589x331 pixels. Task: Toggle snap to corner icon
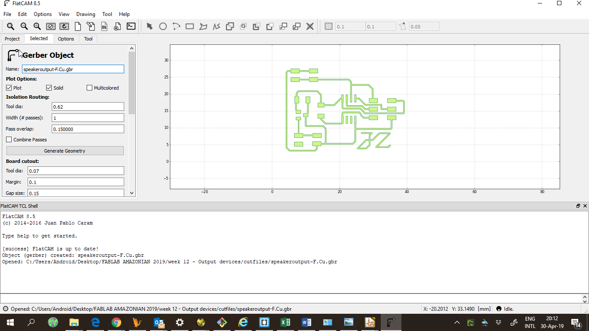pyautogui.click(x=402, y=26)
